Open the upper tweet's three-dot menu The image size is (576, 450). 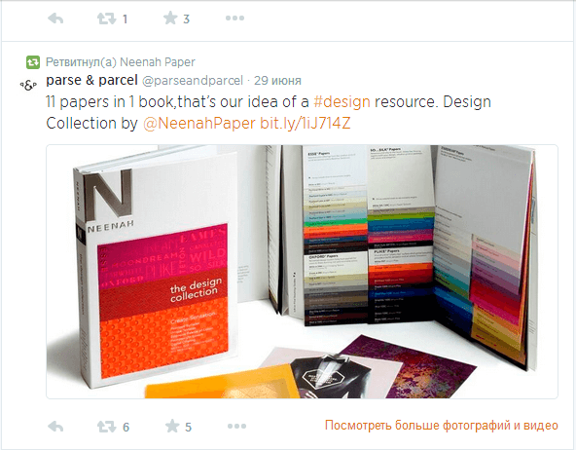(234, 18)
